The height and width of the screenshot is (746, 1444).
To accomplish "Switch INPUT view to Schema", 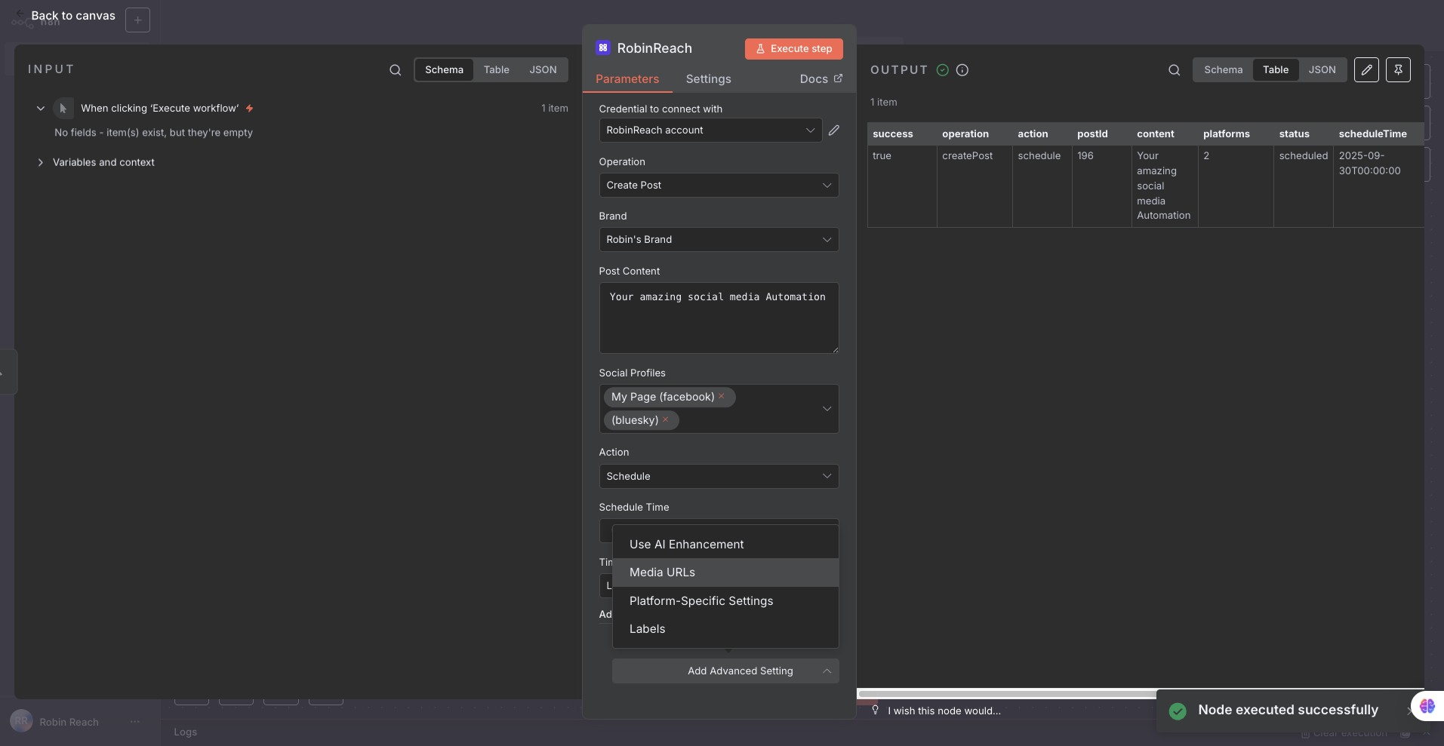I will 444,70.
